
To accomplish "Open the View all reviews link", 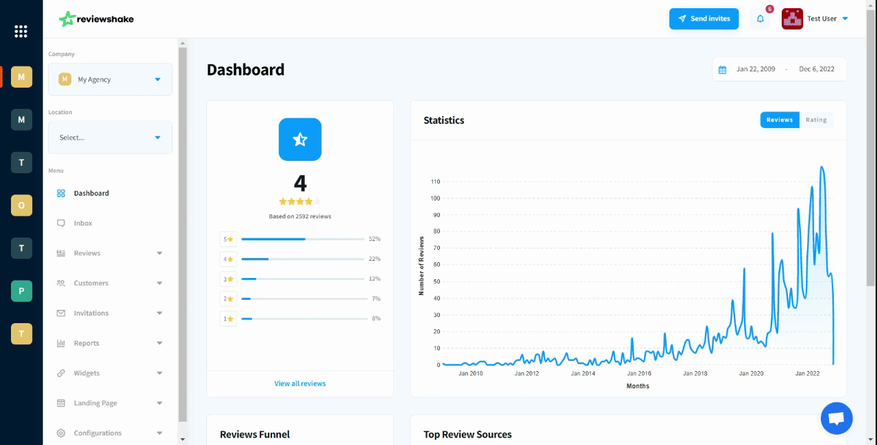I will click(x=300, y=383).
